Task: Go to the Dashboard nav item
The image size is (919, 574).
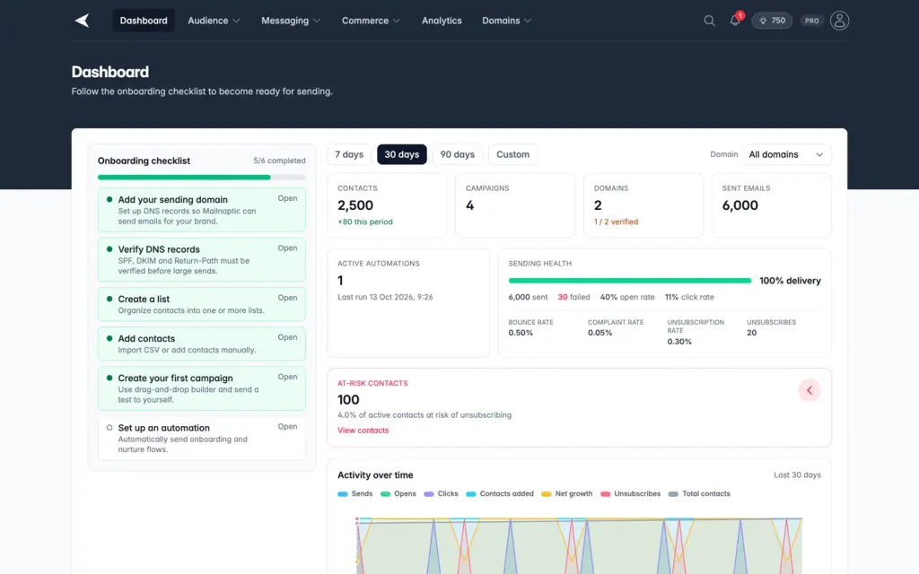Action: point(144,21)
